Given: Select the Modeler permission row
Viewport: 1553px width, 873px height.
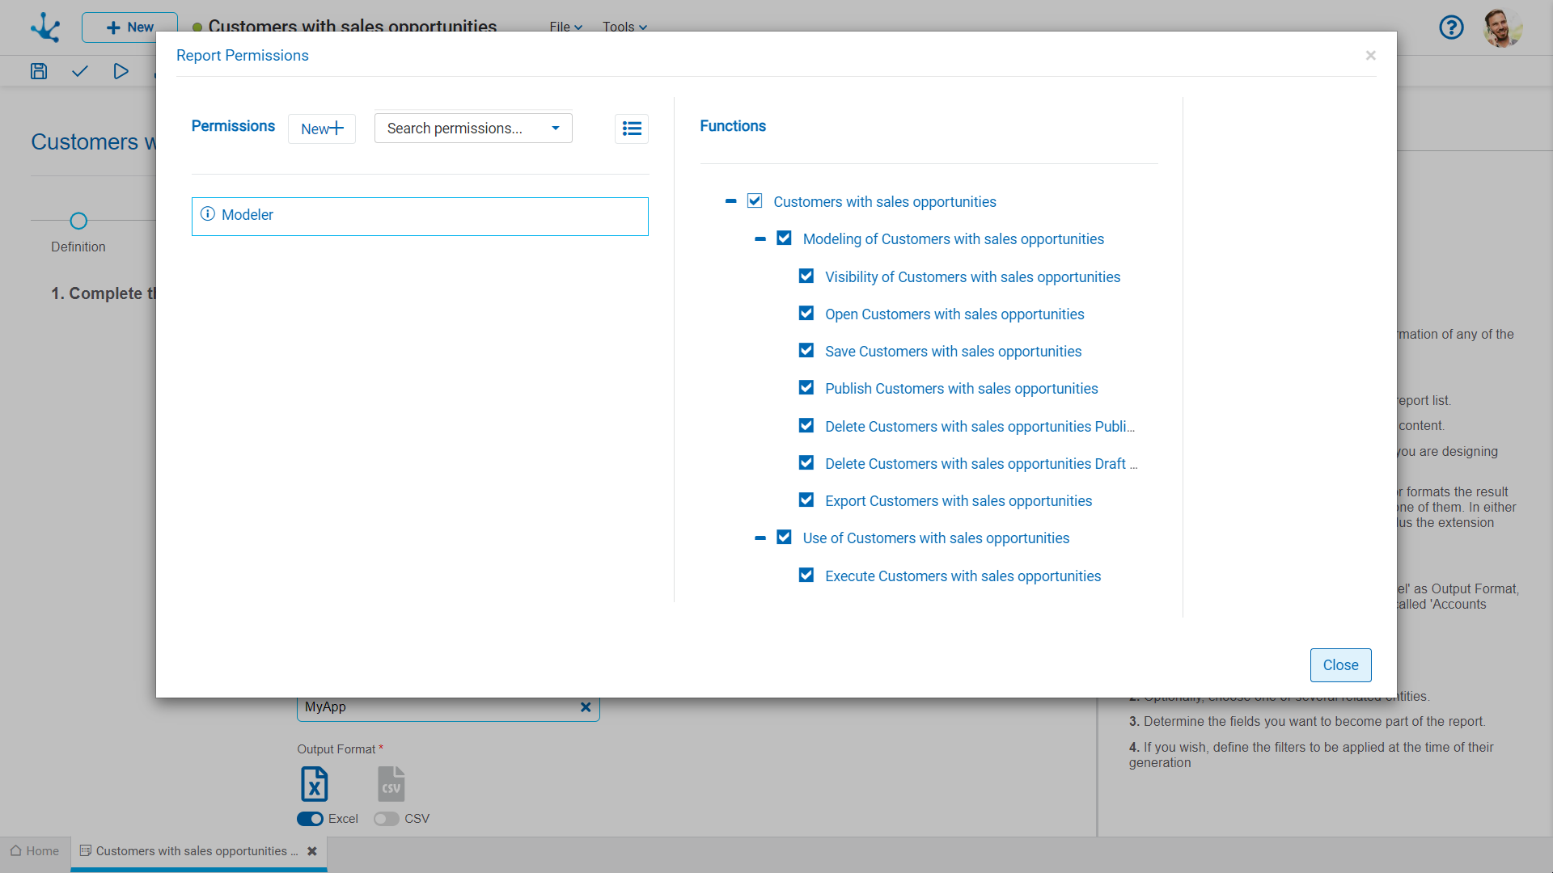Looking at the screenshot, I should point(420,216).
